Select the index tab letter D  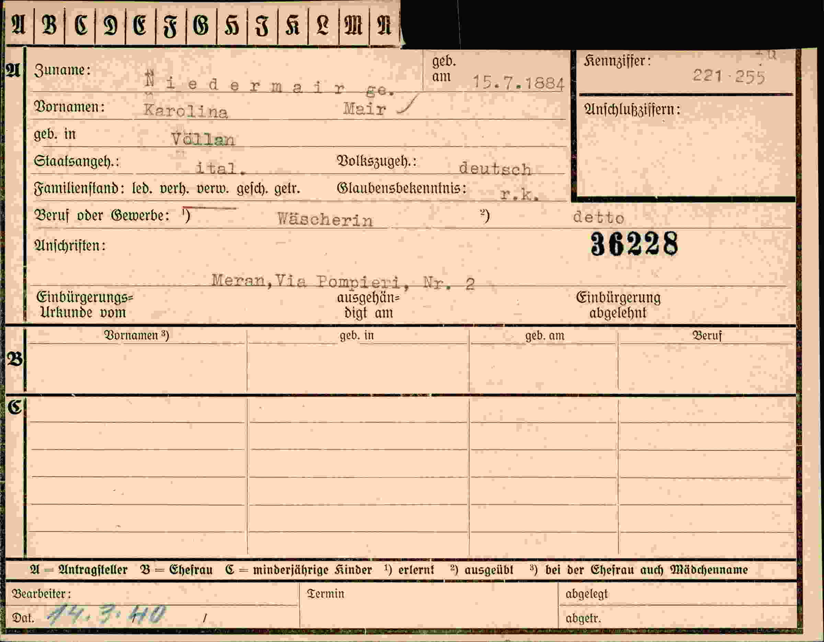click(111, 26)
